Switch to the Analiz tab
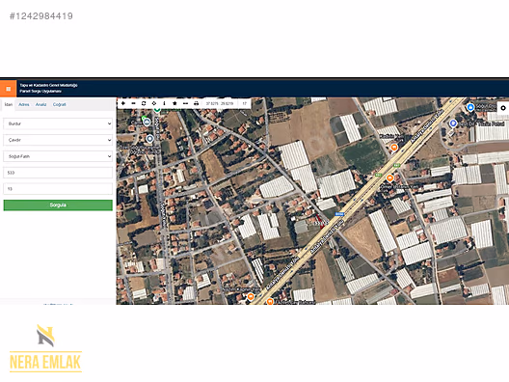The image size is (509, 382). [40, 104]
